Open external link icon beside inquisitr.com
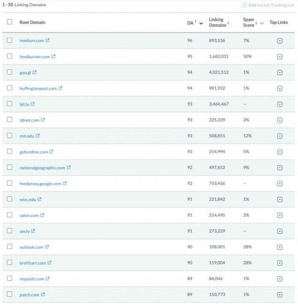The height and width of the screenshot is (304, 298). 47,279
